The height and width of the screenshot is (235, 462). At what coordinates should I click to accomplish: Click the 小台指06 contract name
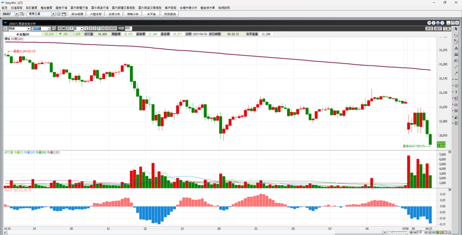click(x=23, y=34)
